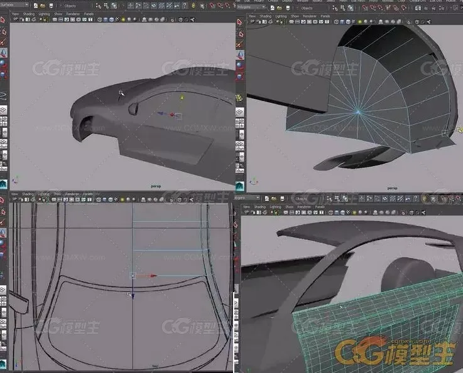Screen dimensions: 463x373
Task: Open Renderer menu in bottom-left viewport
Action: [x=72, y=194]
